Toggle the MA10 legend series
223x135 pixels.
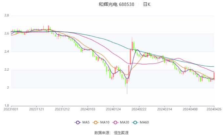pyautogui.click(x=101, y=122)
